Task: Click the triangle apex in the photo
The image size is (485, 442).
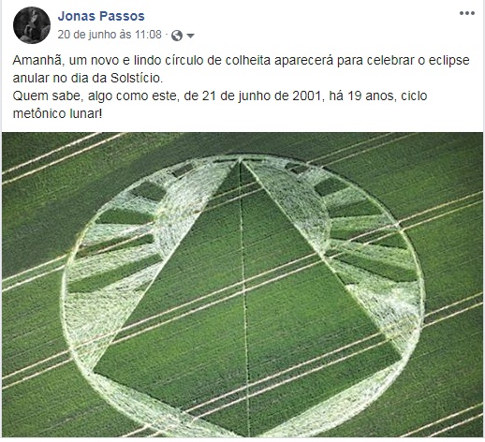Action: [240, 160]
